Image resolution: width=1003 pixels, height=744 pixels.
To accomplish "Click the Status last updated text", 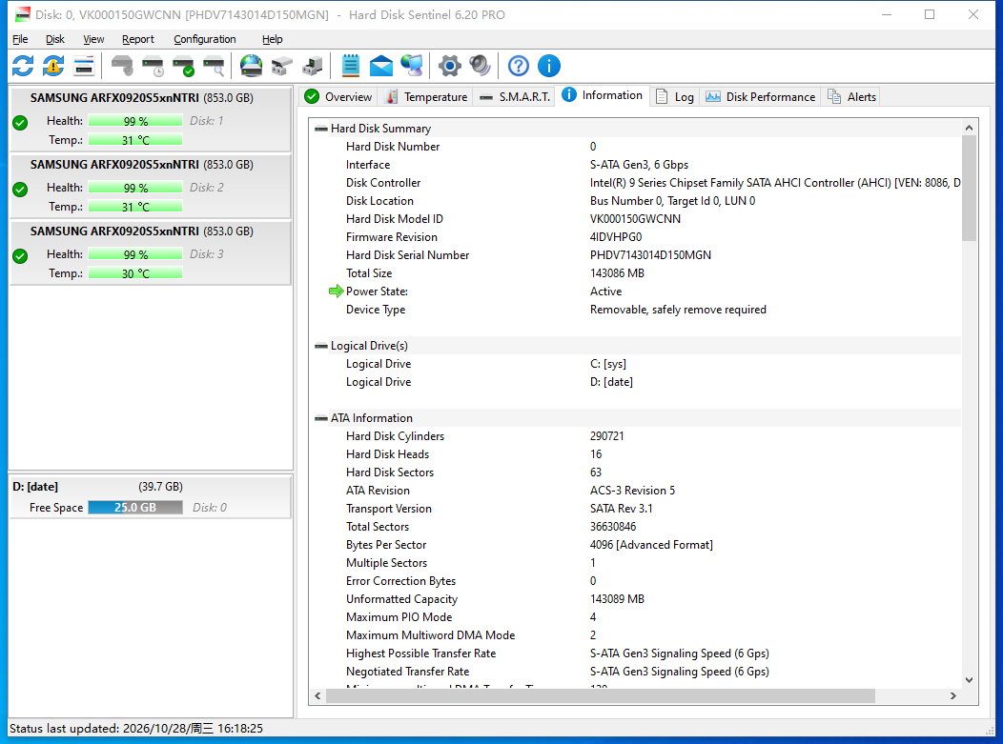I will pyautogui.click(x=136, y=729).
